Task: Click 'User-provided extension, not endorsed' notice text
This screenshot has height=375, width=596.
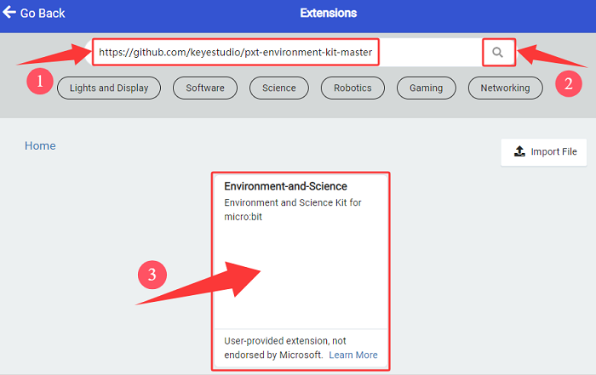Action: pyautogui.click(x=285, y=348)
